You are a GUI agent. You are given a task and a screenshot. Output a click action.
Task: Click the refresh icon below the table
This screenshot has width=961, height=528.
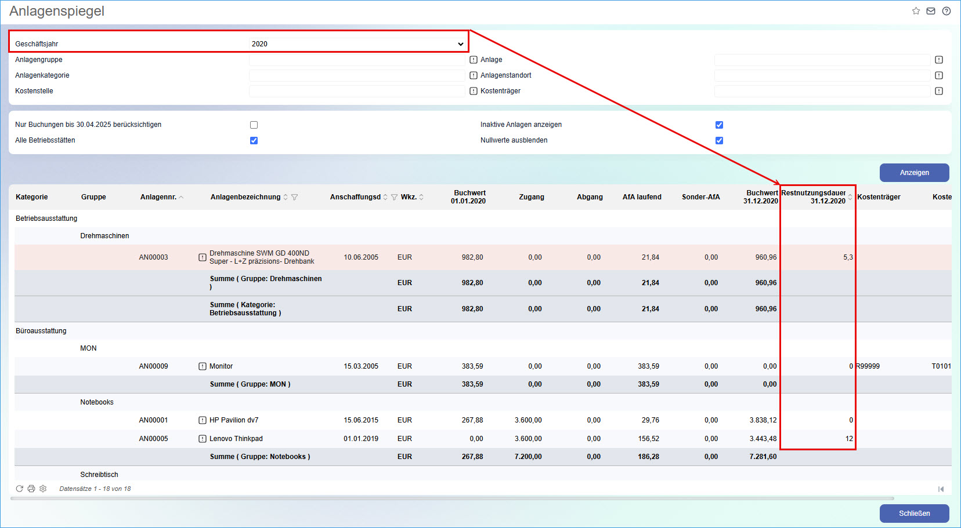tap(20, 489)
